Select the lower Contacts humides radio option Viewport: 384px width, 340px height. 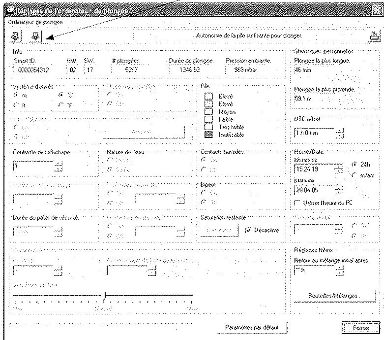click(203, 169)
